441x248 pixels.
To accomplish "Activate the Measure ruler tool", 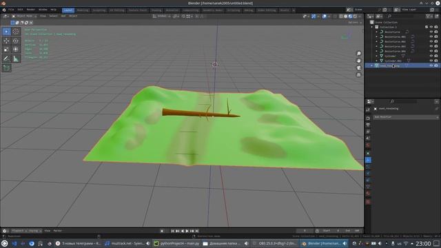I will (x=16, y=59).
